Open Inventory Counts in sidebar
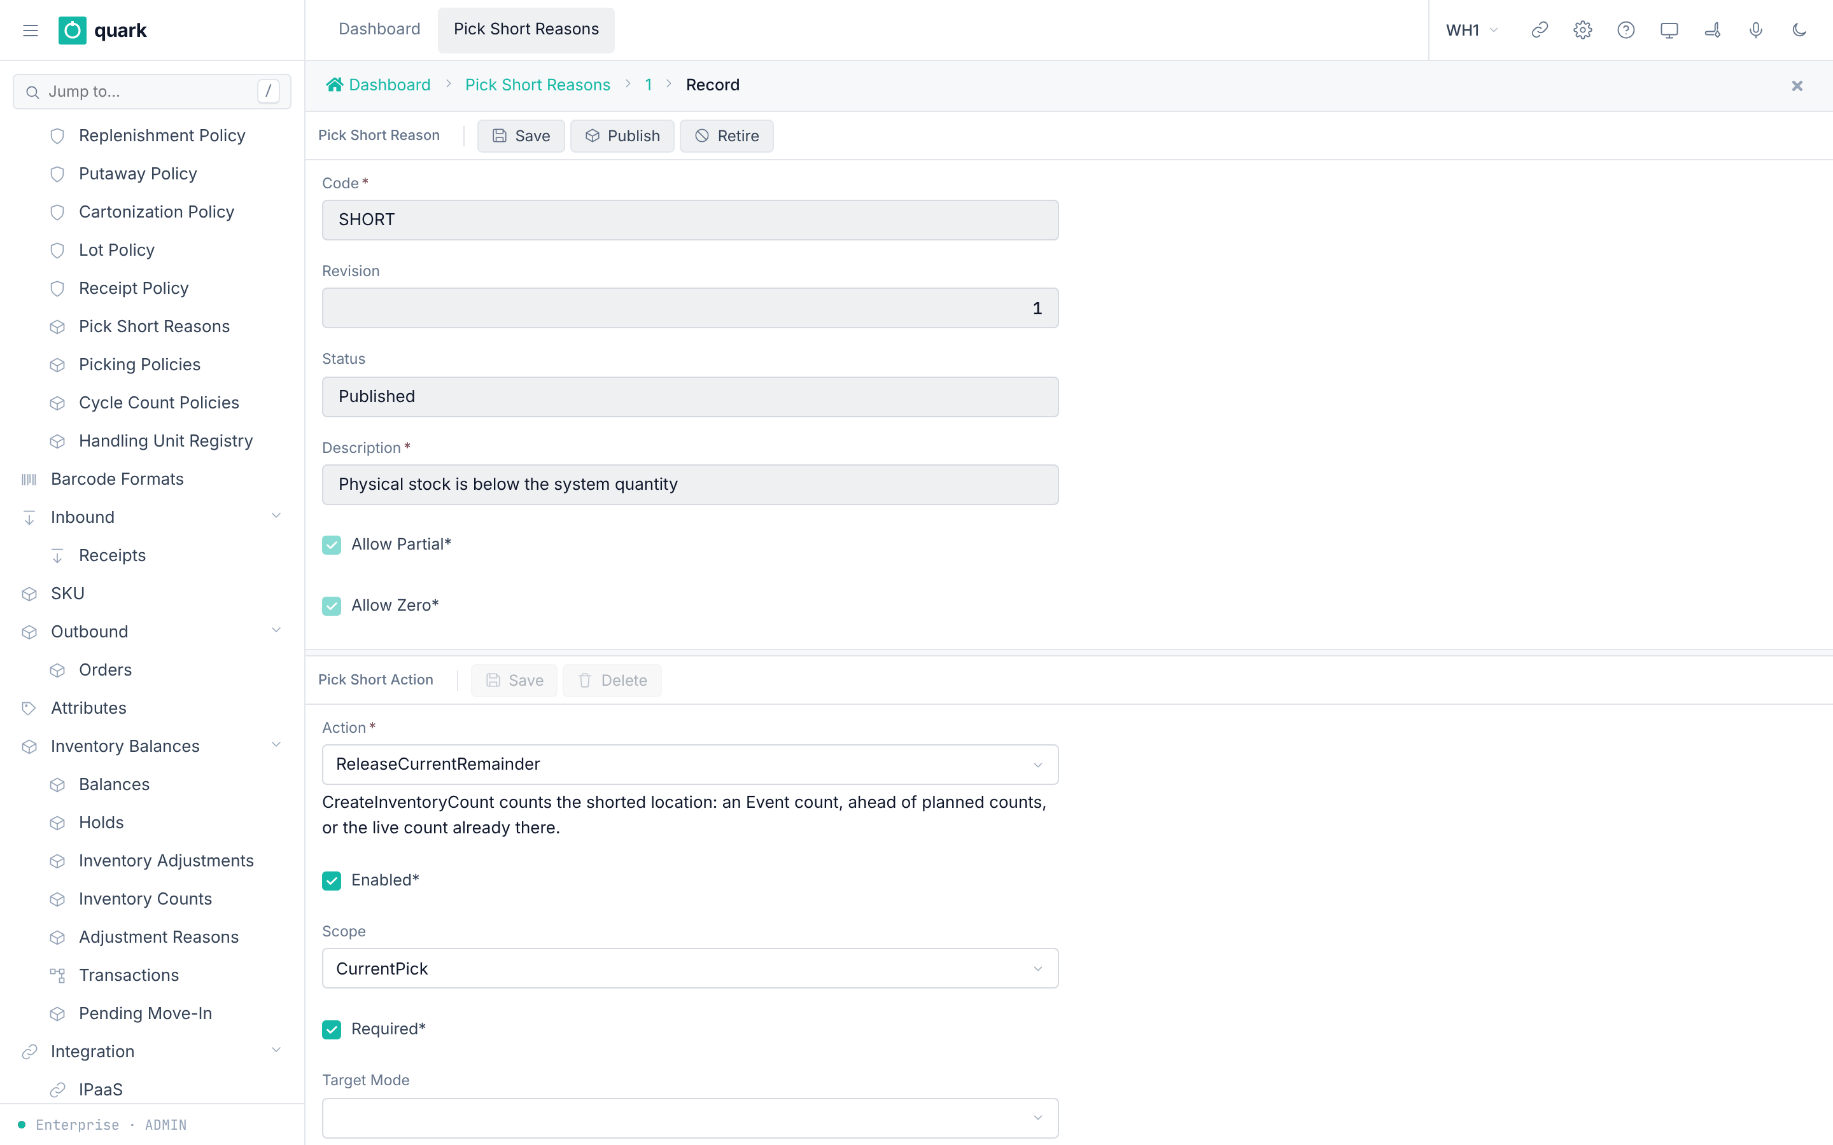The image size is (1833, 1145). pyautogui.click(x=145, y=899)
